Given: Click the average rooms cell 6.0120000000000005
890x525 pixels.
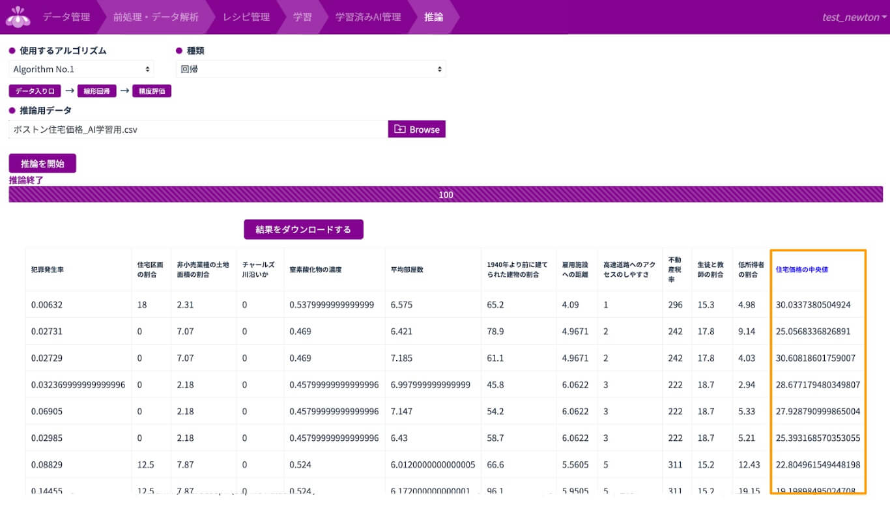Looking at the screenshot, I should pos(433,465).
